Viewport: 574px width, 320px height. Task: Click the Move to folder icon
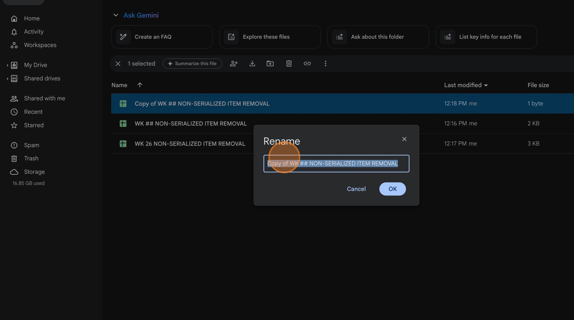point(270,64)
